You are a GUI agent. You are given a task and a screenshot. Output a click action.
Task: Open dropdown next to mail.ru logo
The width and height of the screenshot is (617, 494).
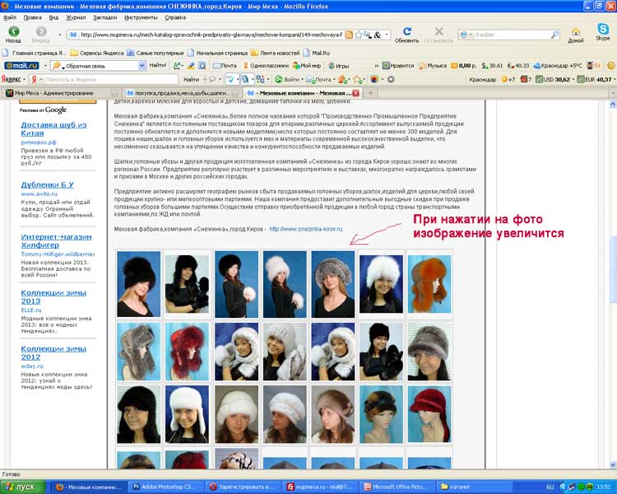[45, 66]
